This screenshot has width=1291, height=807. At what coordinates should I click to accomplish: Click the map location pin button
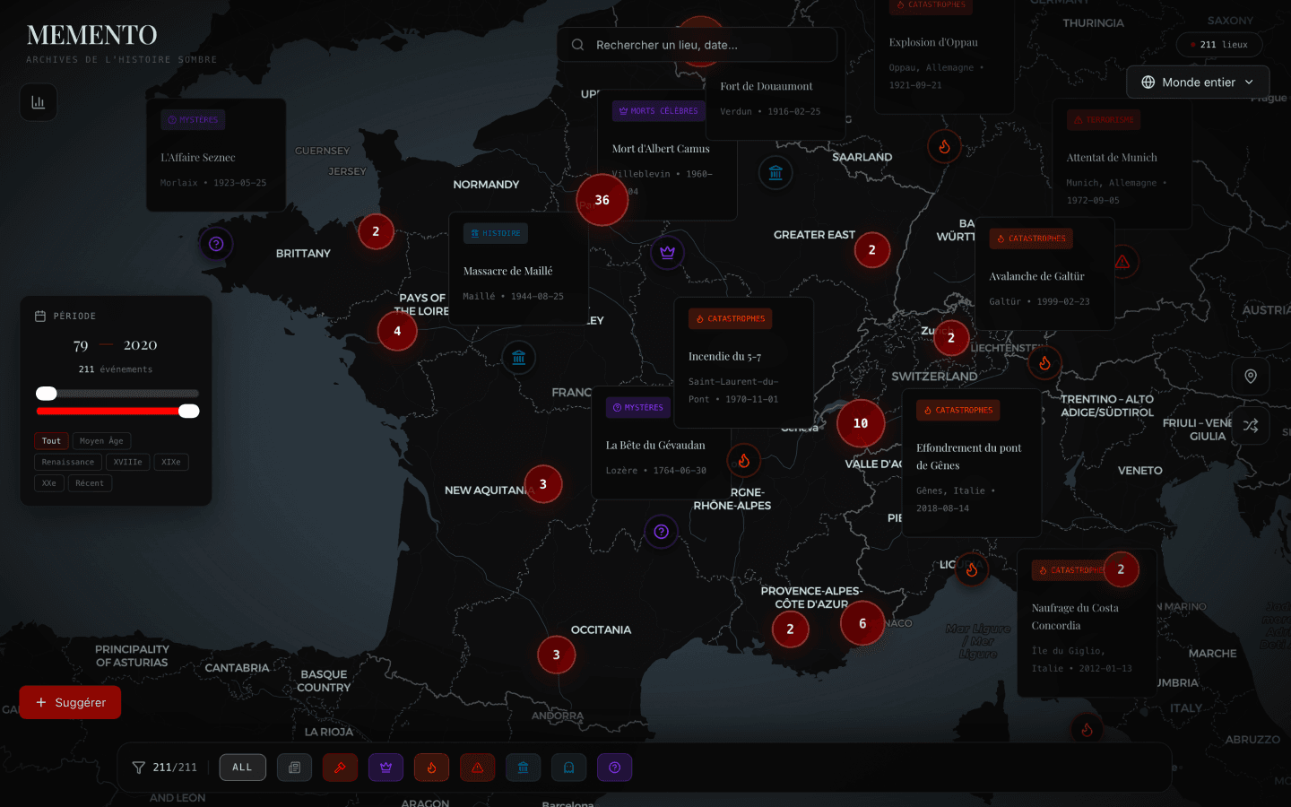click(1251, 377)
